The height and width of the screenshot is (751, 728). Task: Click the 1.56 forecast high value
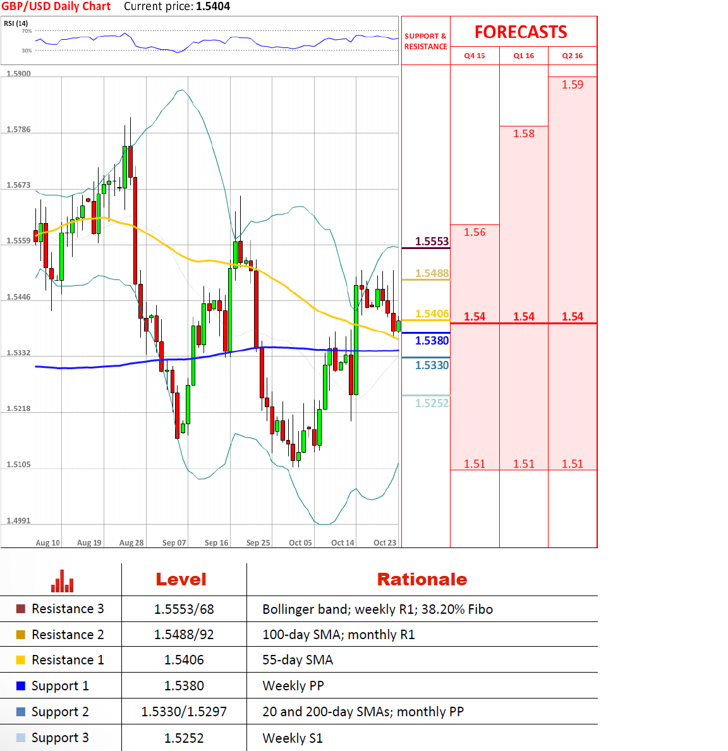pyautogui.click(x=474, y=232)
